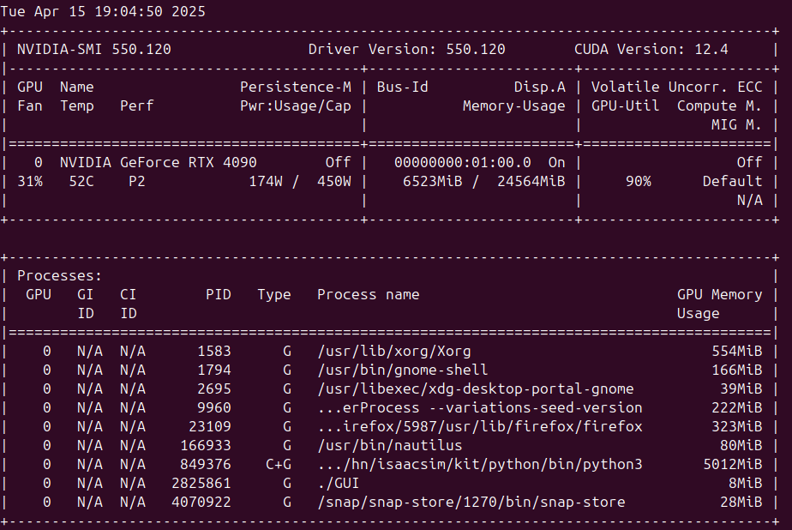
Task: Click the 90% GPU utilization value
Action: coord(639,181)
